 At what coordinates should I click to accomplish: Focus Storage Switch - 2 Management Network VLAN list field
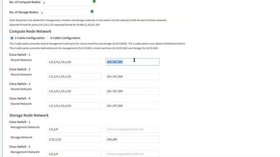133,154
